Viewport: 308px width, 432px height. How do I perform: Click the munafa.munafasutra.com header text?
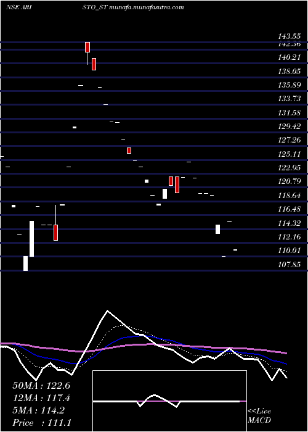[x=147, y=7]
